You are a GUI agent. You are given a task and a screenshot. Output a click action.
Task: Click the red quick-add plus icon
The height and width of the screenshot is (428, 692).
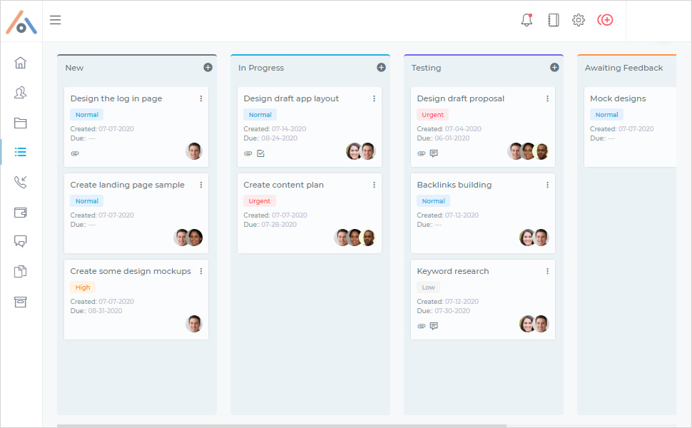[605, 20]
